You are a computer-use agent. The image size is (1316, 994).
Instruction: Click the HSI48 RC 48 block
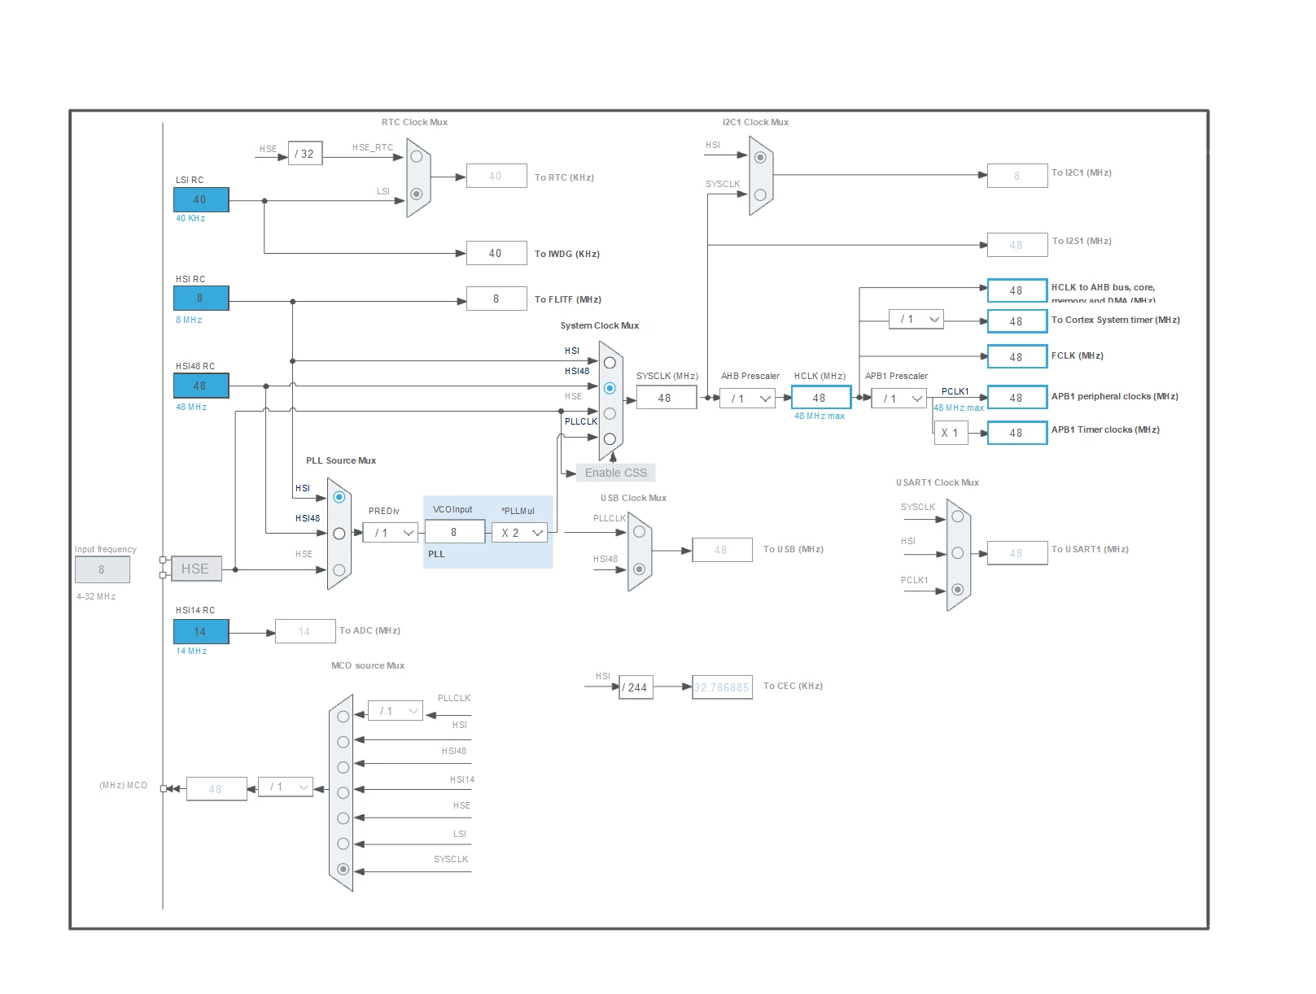(201, 386)
